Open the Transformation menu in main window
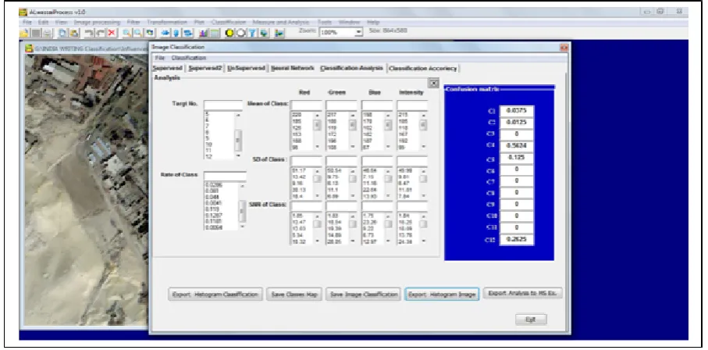Screen dimensions: 708x350 (x=166, y=22)
